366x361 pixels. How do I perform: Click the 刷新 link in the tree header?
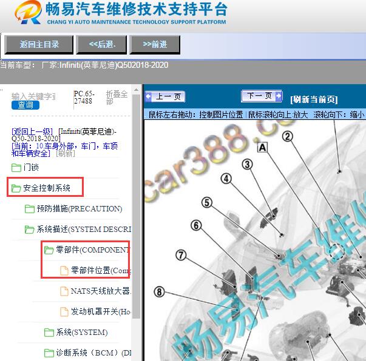[66, 153]
